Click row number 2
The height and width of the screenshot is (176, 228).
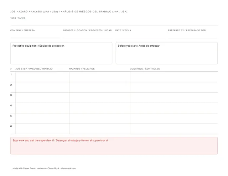click(11, 85)
